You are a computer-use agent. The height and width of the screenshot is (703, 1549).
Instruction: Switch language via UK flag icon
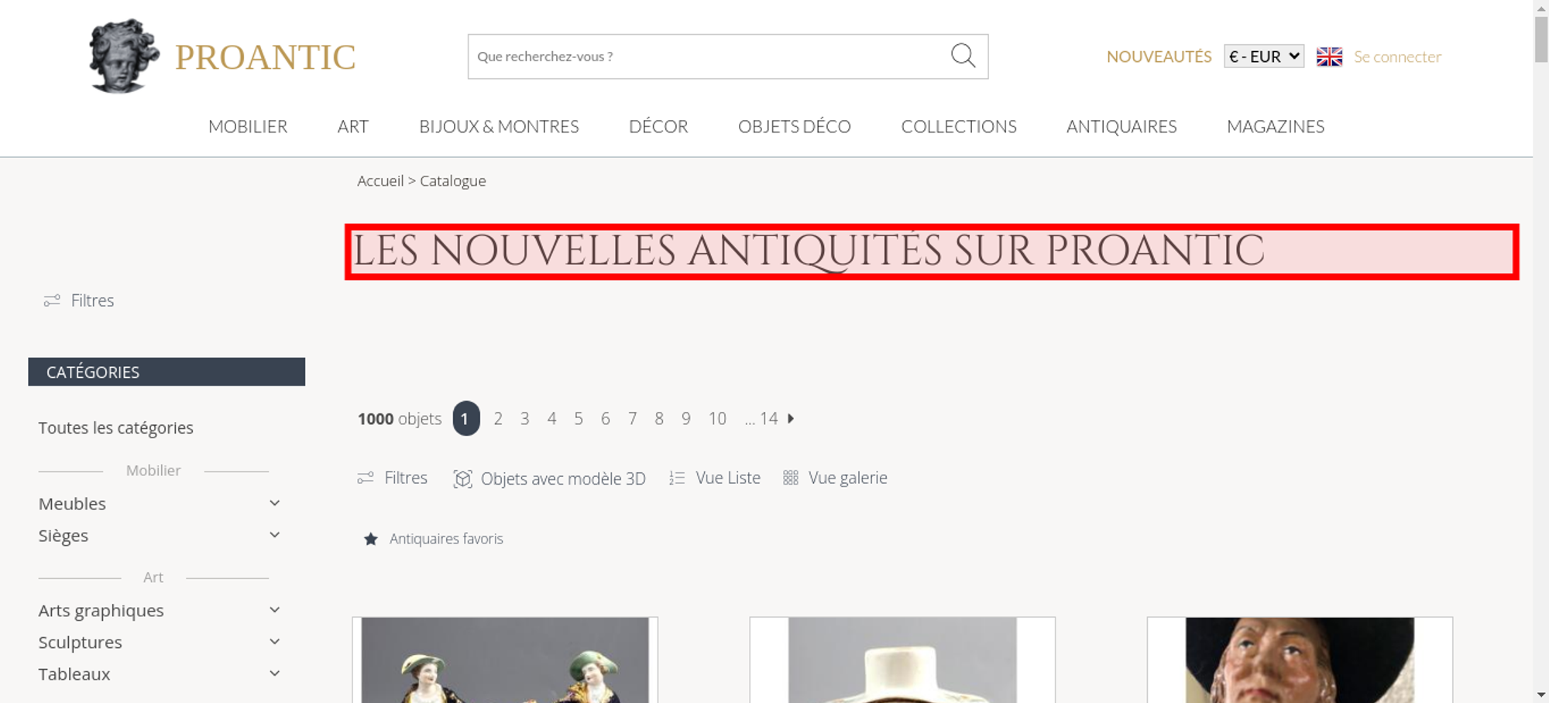click(x=1329, y=57)
